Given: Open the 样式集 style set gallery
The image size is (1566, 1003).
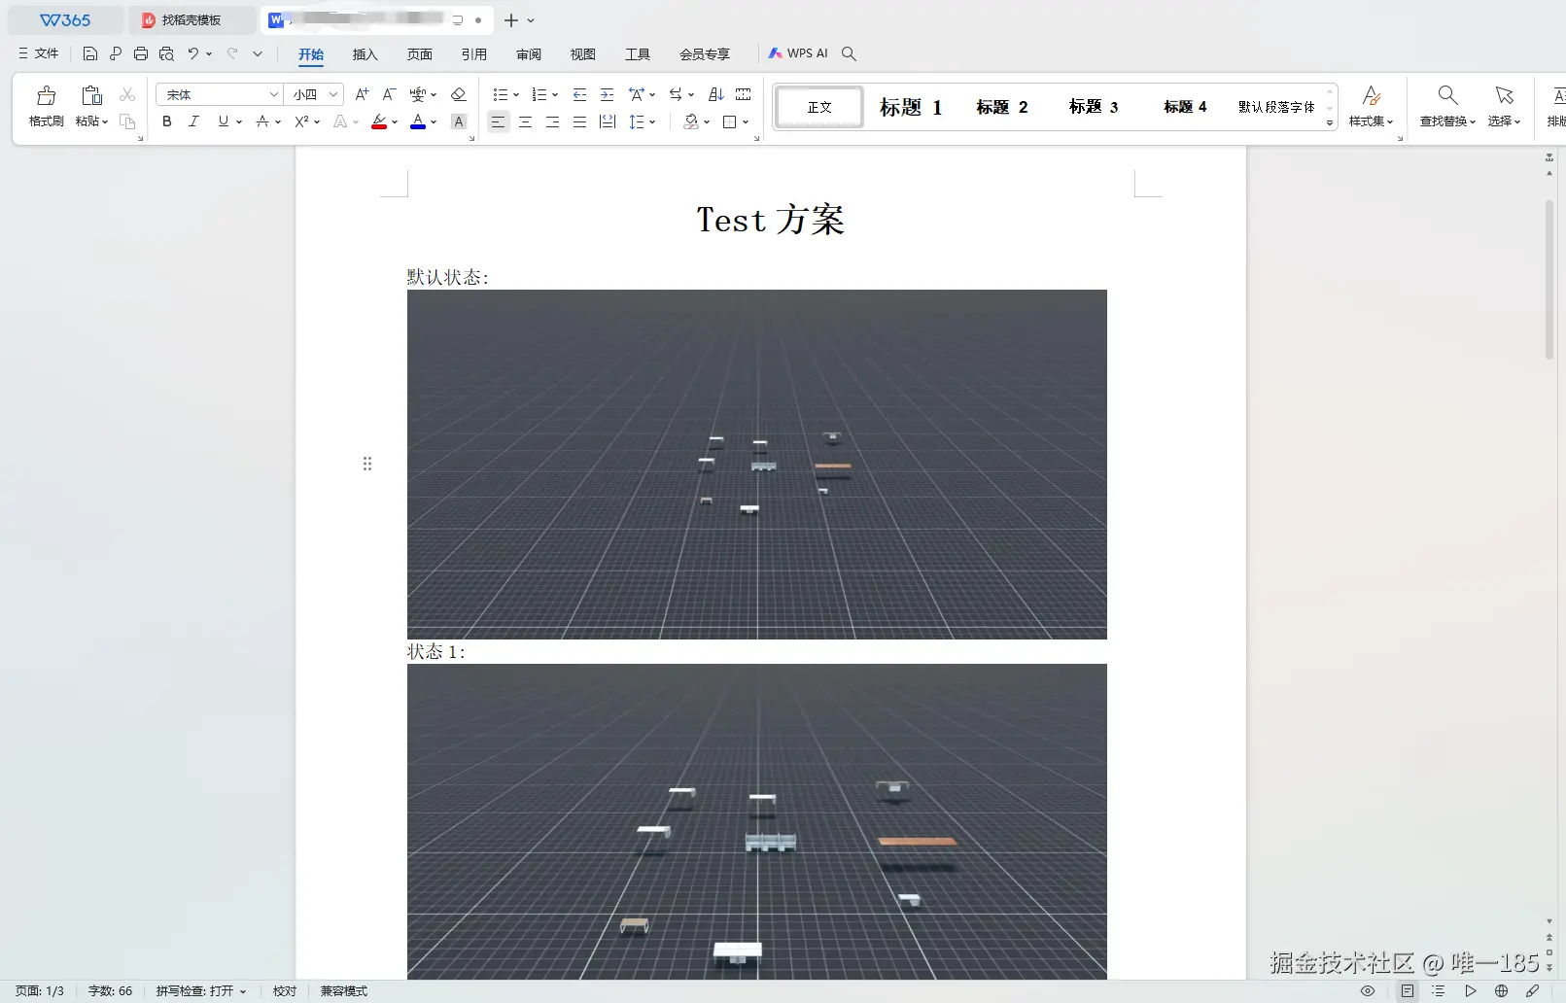Looking at the screenshot, I should click(x=1372, y=105).
